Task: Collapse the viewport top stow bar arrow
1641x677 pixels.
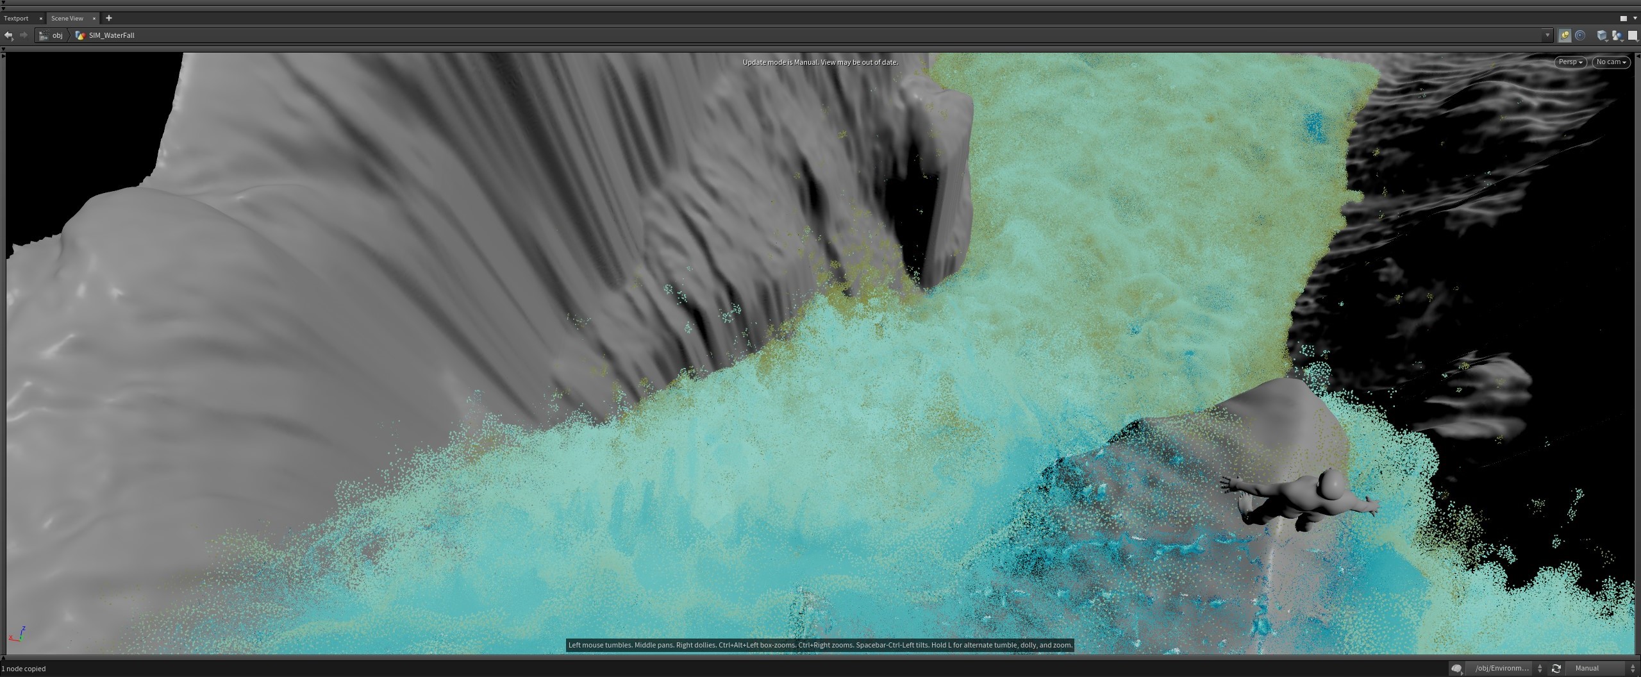Action: [x=3, y=49]
